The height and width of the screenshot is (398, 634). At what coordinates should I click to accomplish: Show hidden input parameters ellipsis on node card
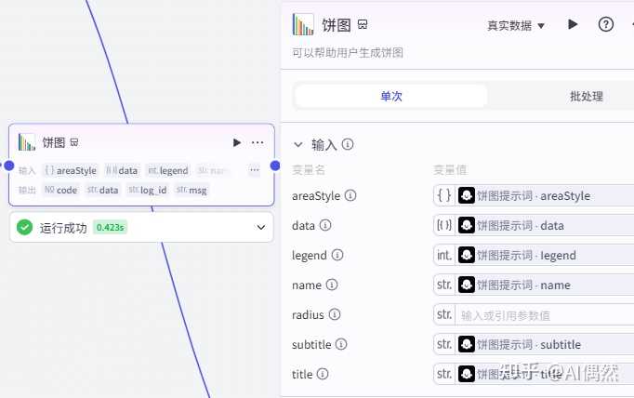pos(255,170)
